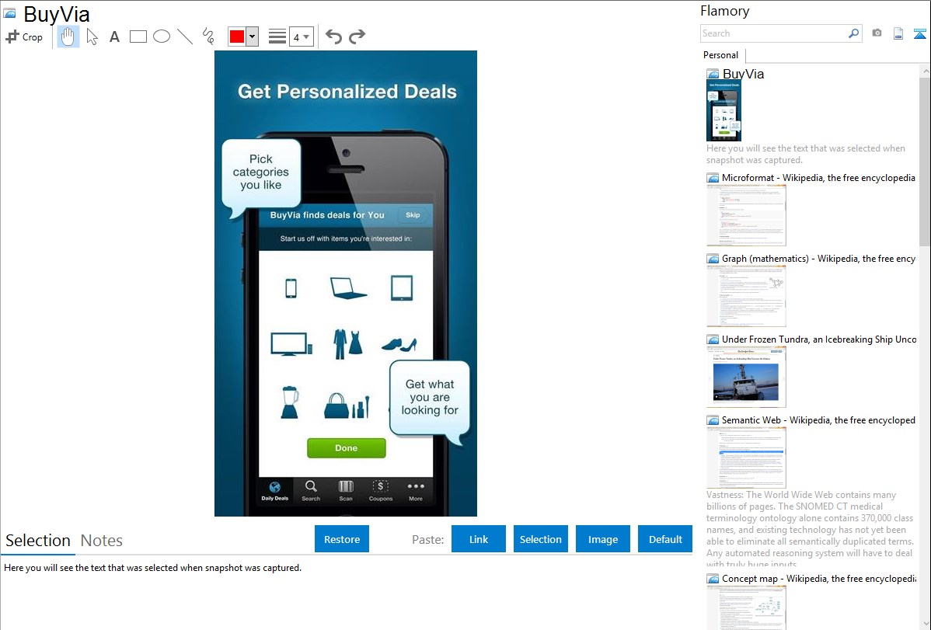This screenshot has width=931, height=630.
Task: Click the document page icon near search
Action: click(898, 33)
